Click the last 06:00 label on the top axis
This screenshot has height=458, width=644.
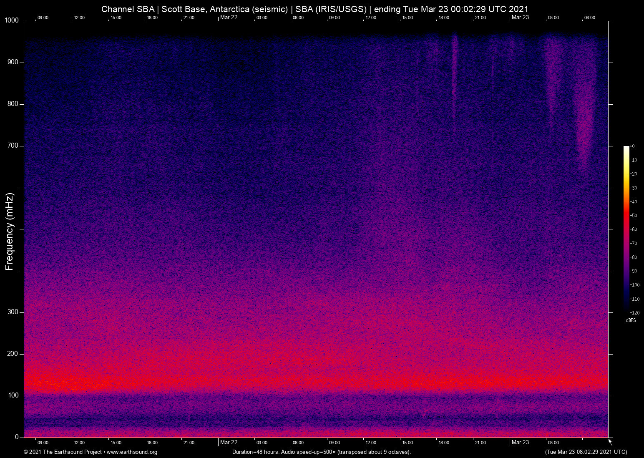[x=590, y=18]
